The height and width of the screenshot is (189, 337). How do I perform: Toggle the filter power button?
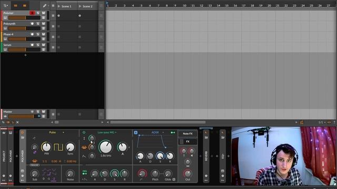[x=84, y=132]
